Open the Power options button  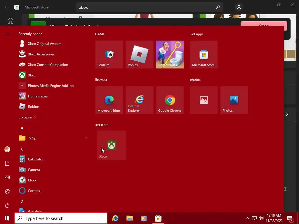(x=7, y=205)
